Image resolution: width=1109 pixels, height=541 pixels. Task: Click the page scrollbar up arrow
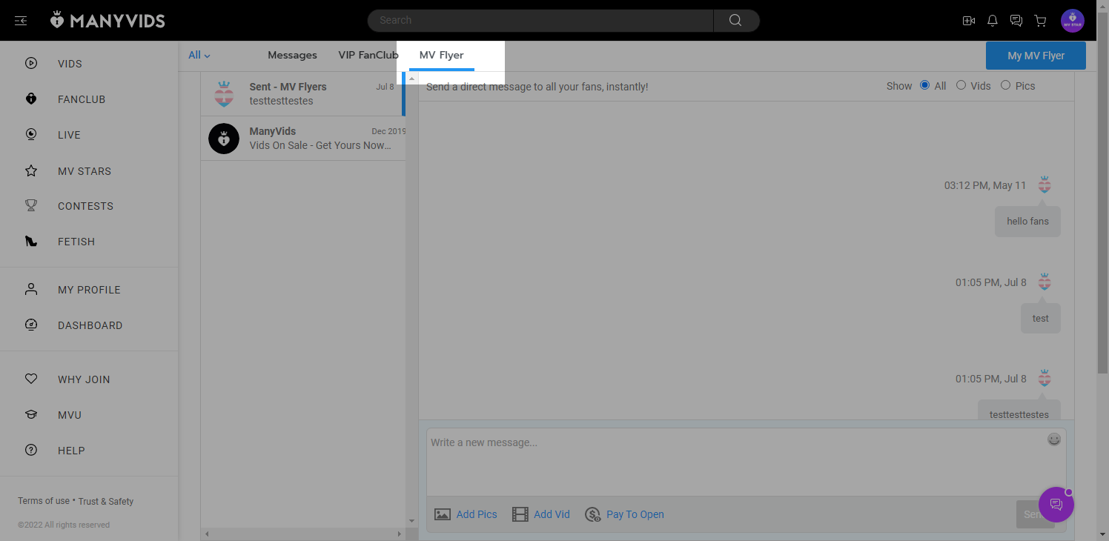(1102, 5)
